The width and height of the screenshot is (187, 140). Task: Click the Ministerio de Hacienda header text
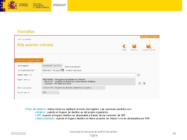pos(41,6)
